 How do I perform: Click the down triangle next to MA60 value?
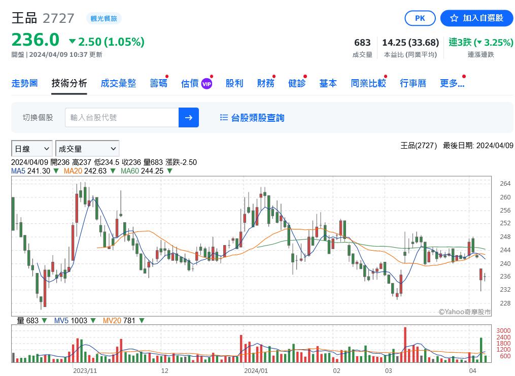click(x=169, y=171)
